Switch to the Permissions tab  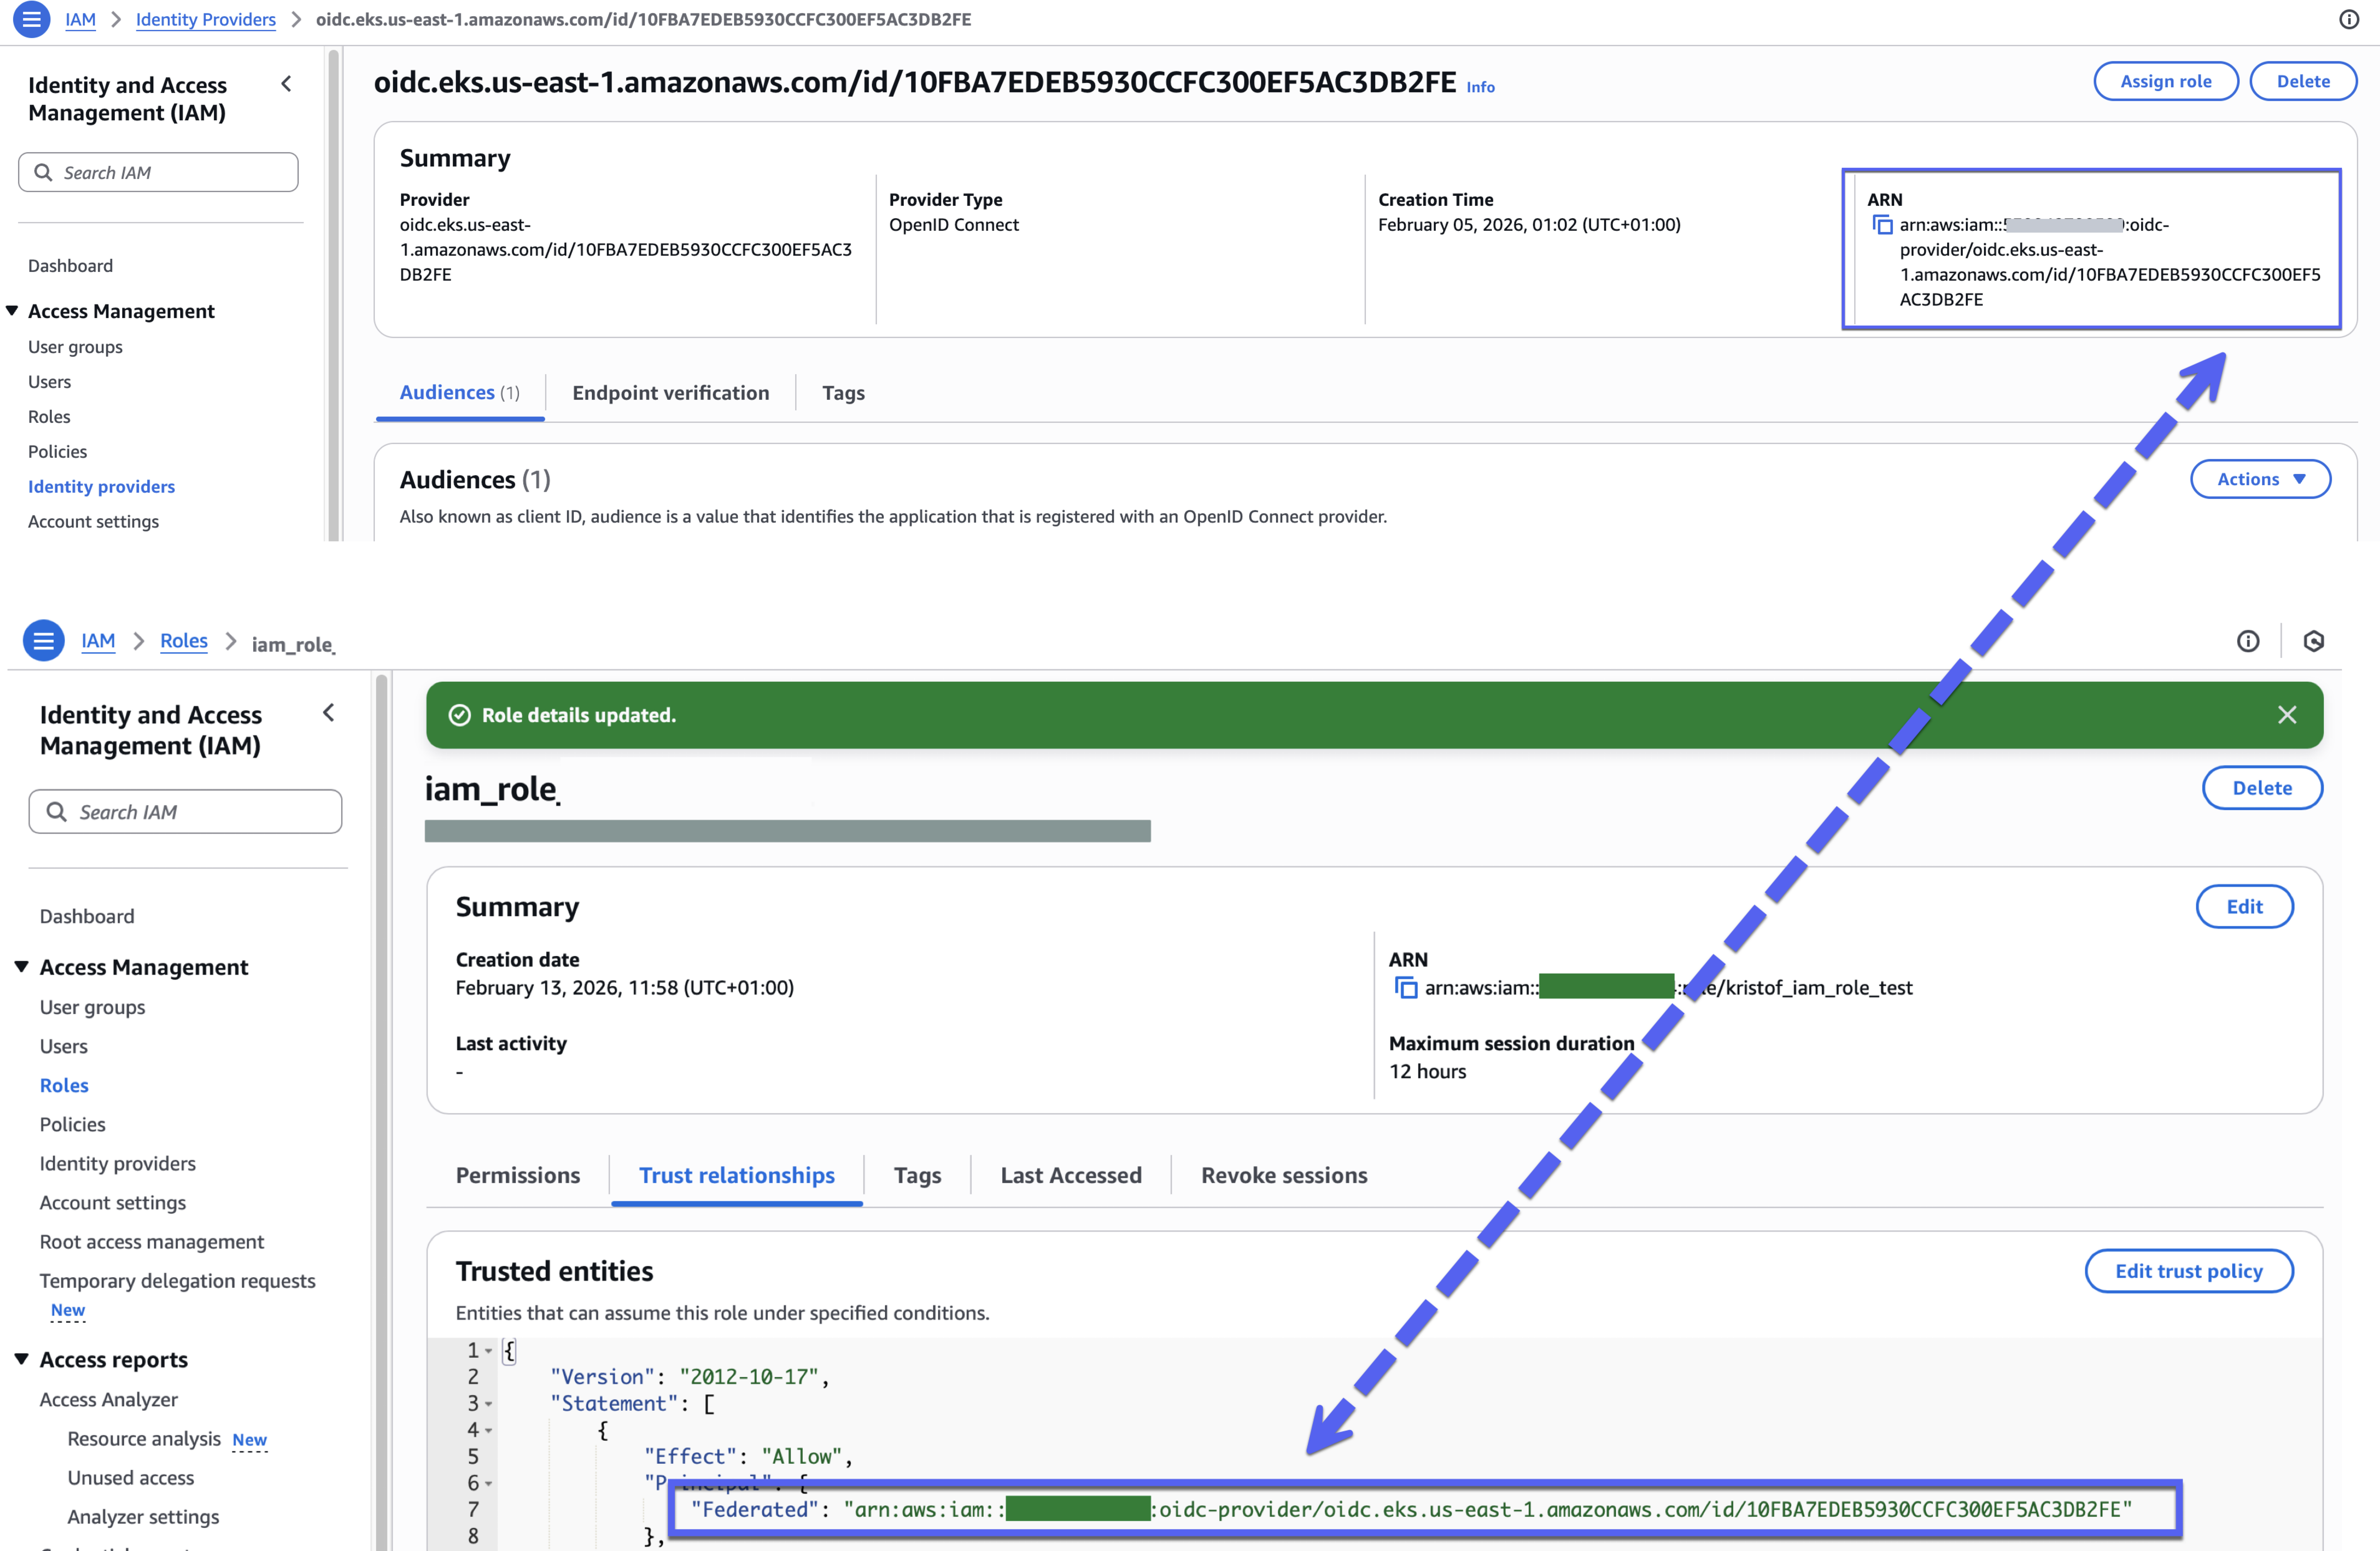point(517,1175)
